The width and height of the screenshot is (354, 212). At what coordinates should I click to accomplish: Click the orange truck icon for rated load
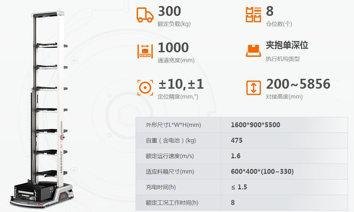tap(145, 15)
